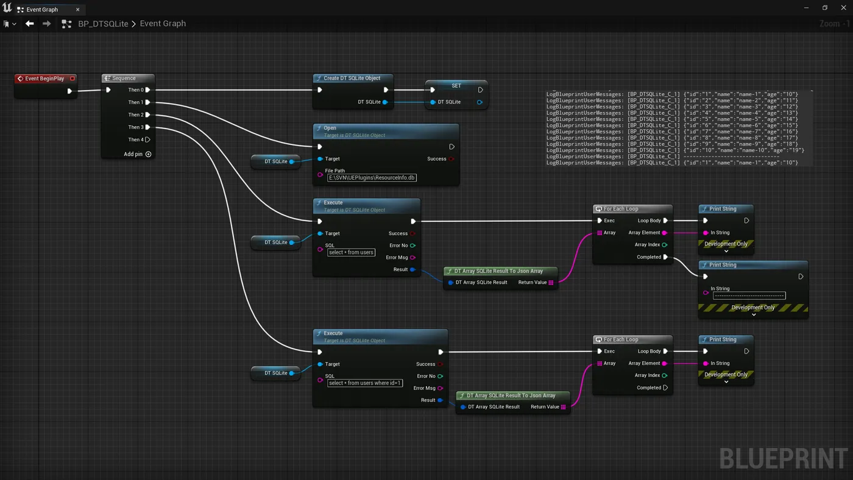
Task: Select the Create DT SQLite Object node title
Action: [x=352, y=79]
